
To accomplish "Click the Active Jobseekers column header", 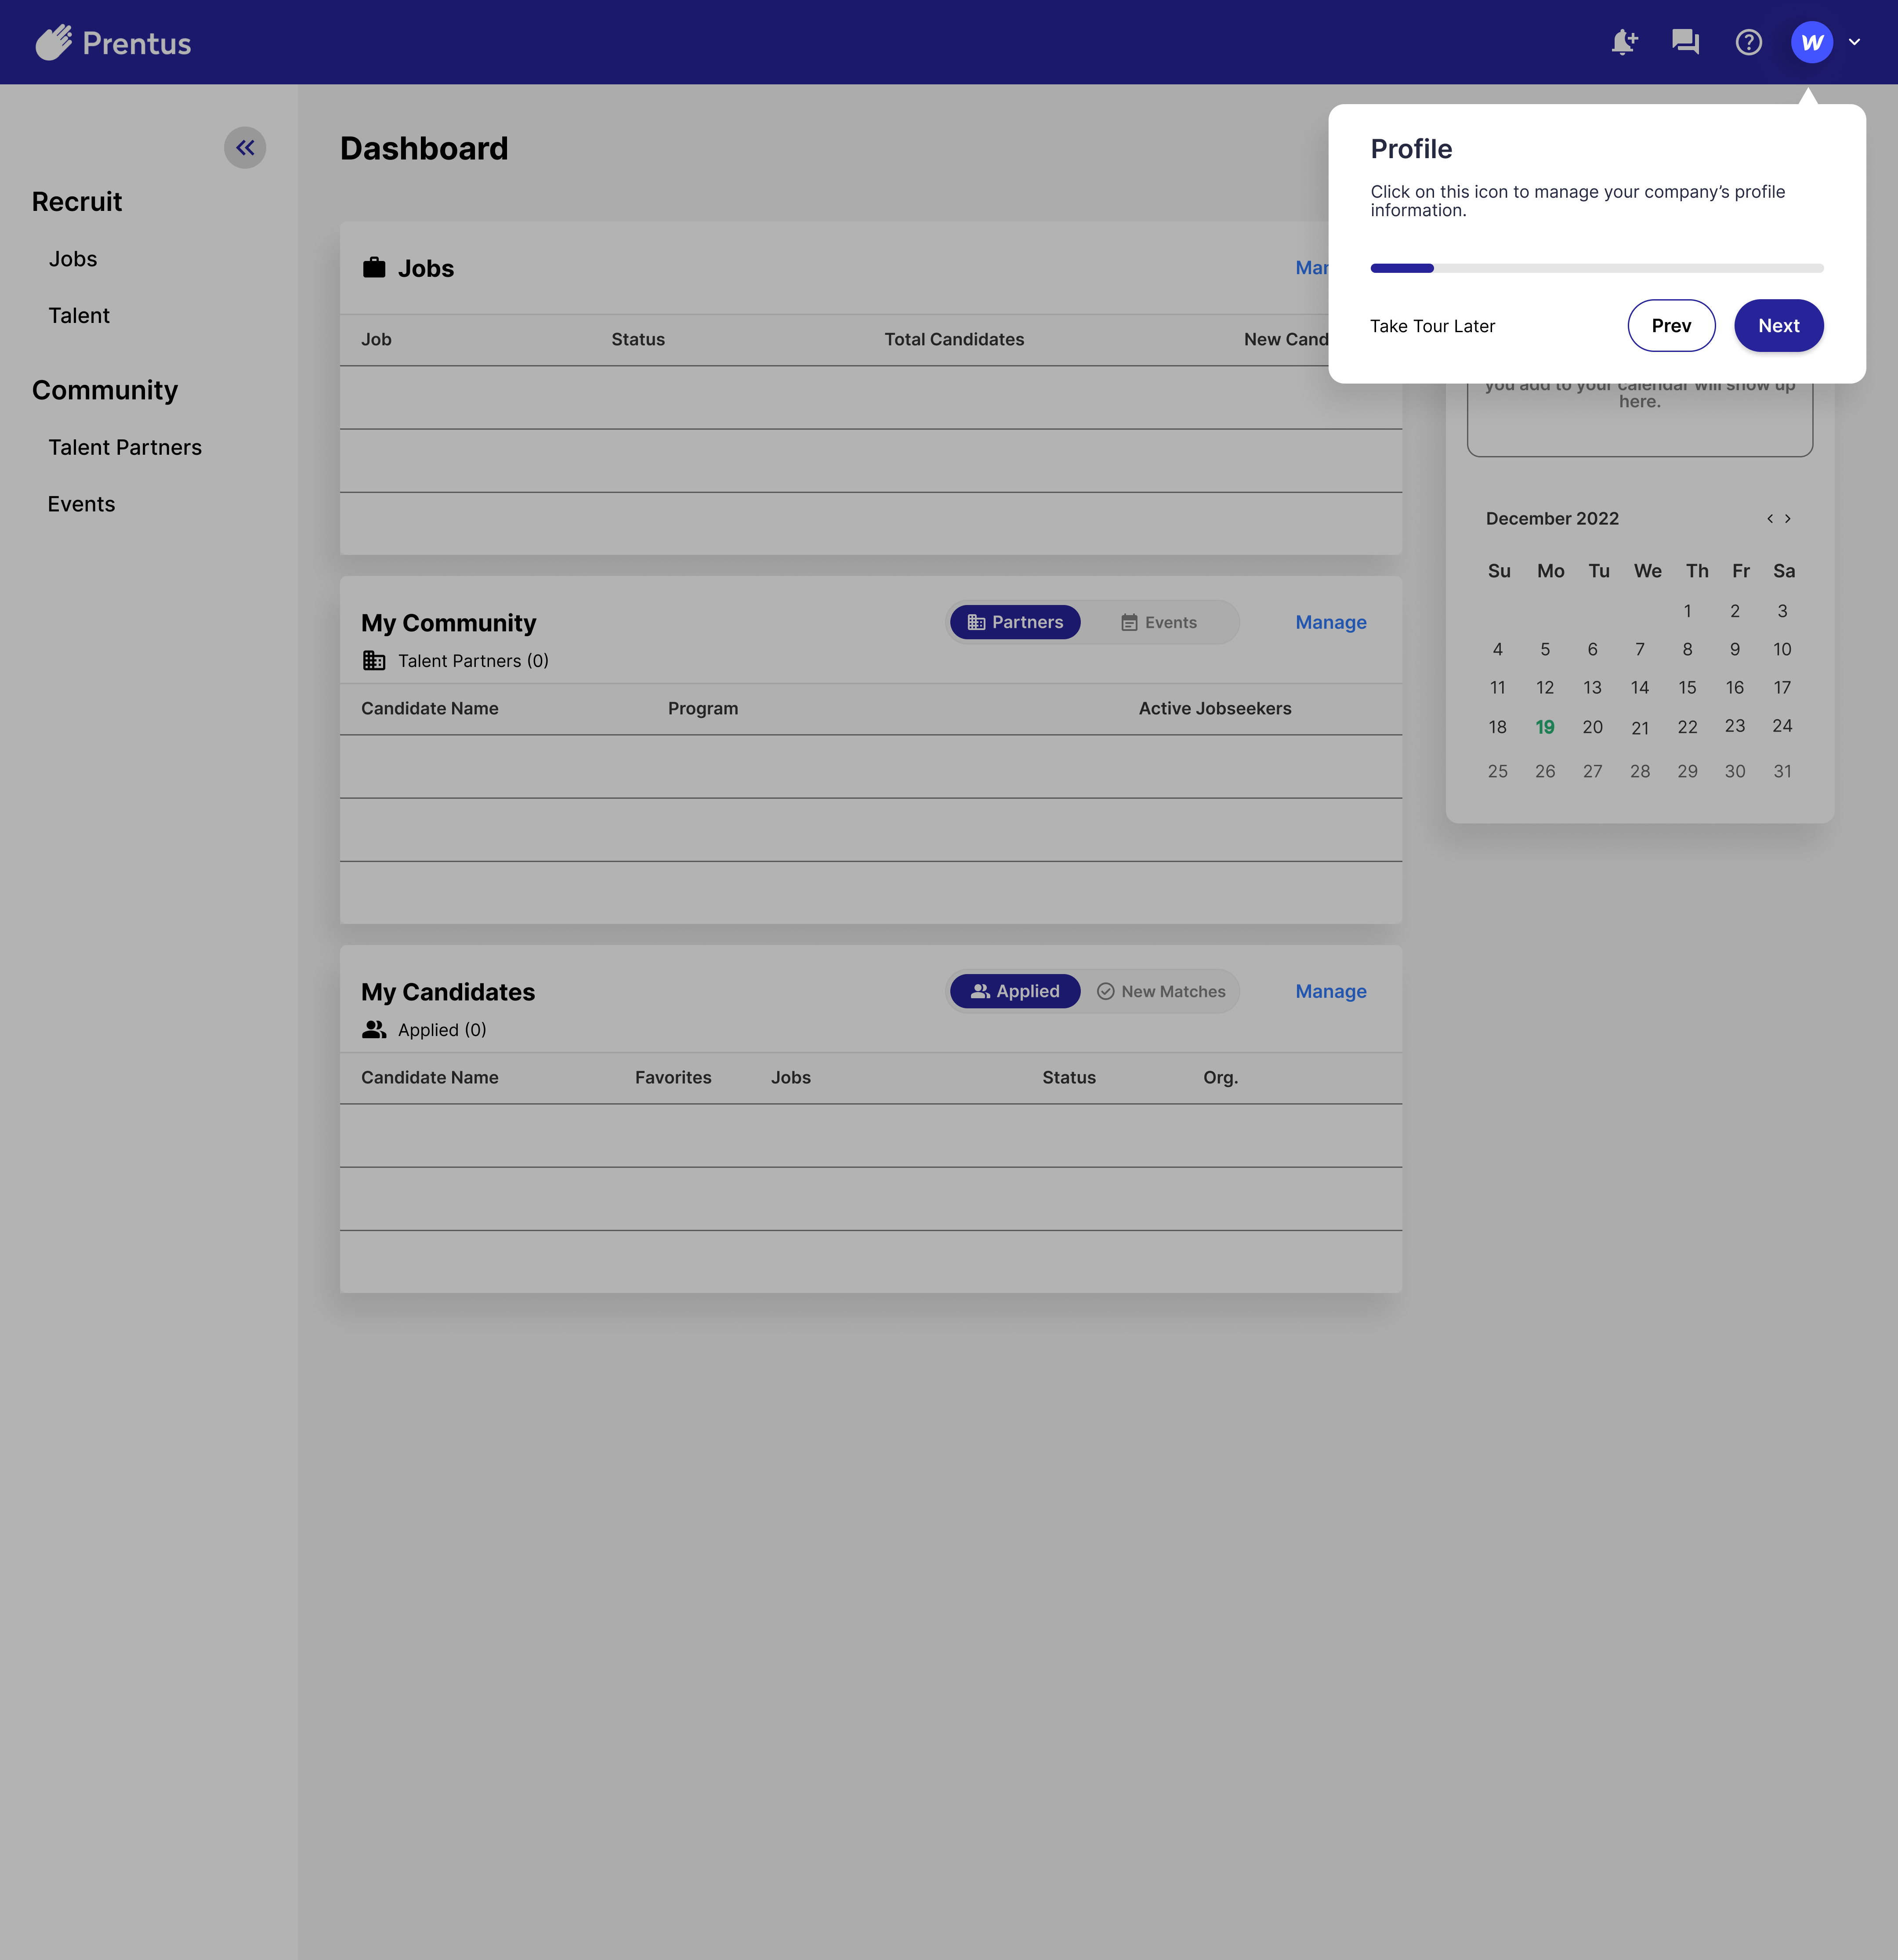I will click(x=1215, y=709).
